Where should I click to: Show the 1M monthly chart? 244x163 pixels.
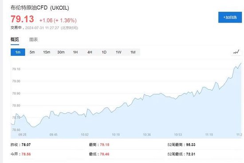point(133,52)
